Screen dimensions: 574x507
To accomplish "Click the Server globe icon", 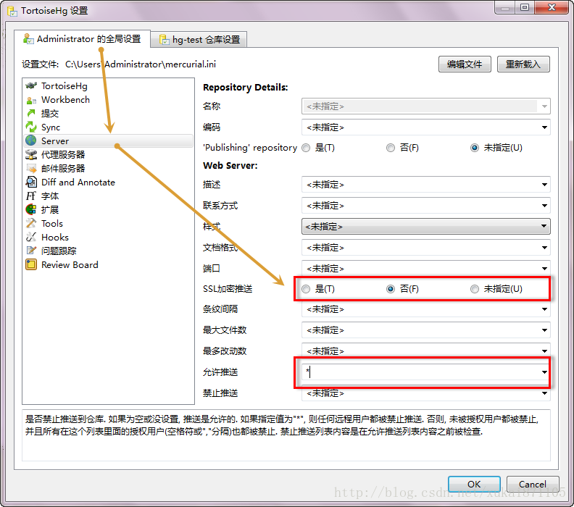I will click(31, 141).
